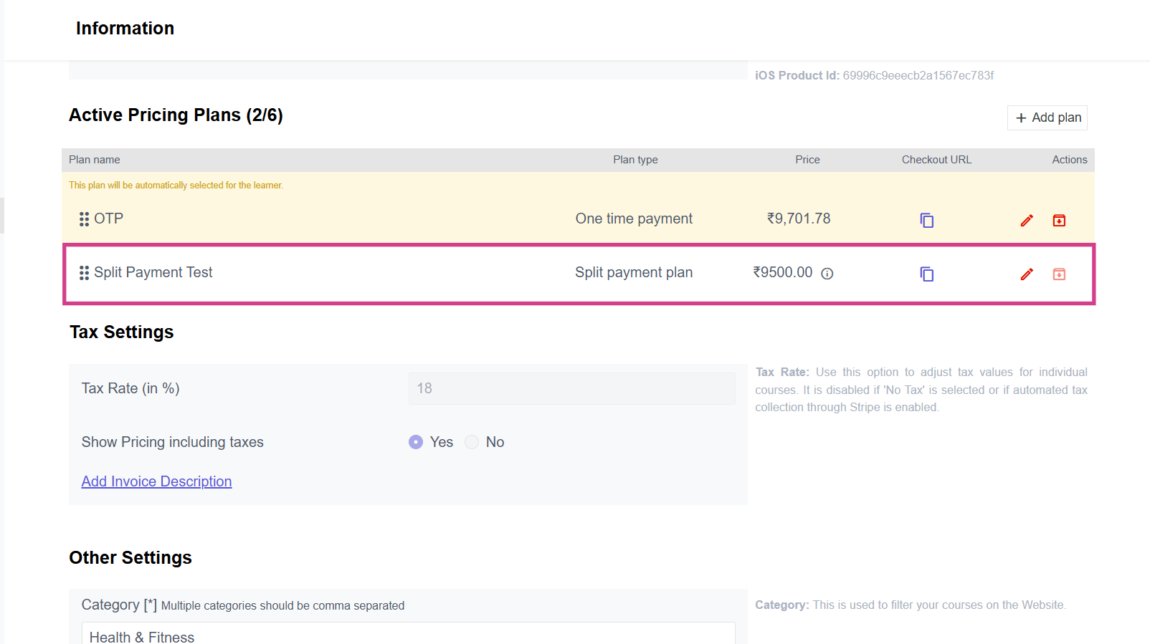This screenshot has width=1150, height=644.
Task: Grab the drag handle beside OTP plan
Action: (84, 219)
